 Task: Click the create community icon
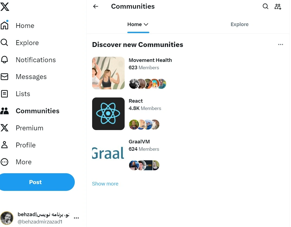(x=278, y=6)
